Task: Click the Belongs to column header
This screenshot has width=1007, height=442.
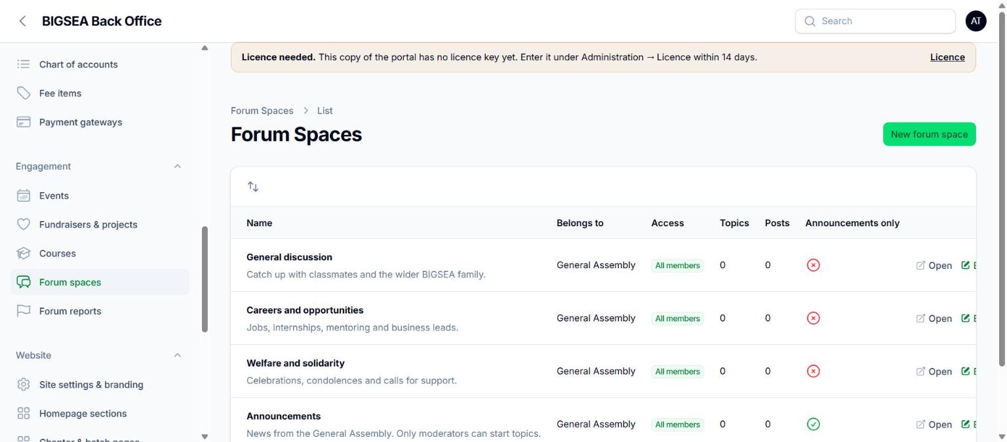Action: (x=580, y=223)
